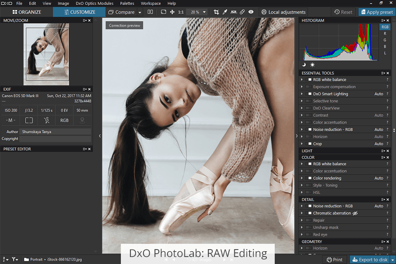The height and width of the screenshot is (264, 396).
Task: Click the Chromatic aberration hidden-eye icon
Action: pos(355,213)
